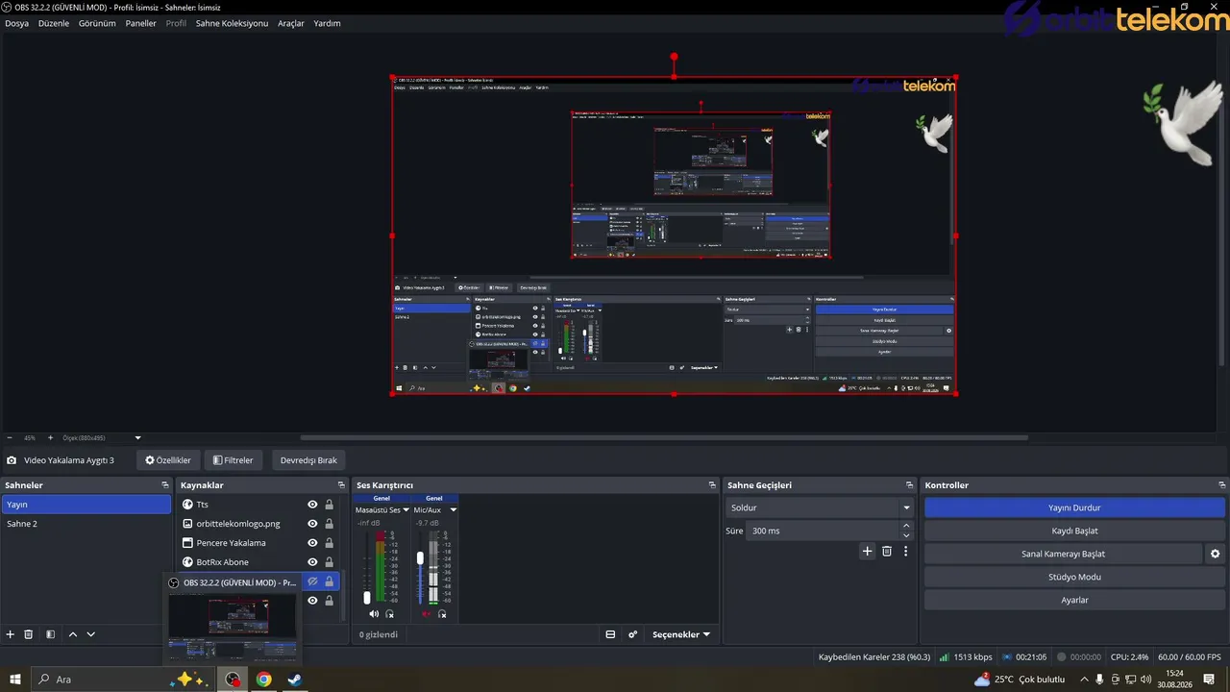Open virtual camera settings gear icon
Image resolution: width=1230 pixels, height=692 pixels.
(1215, 554)
